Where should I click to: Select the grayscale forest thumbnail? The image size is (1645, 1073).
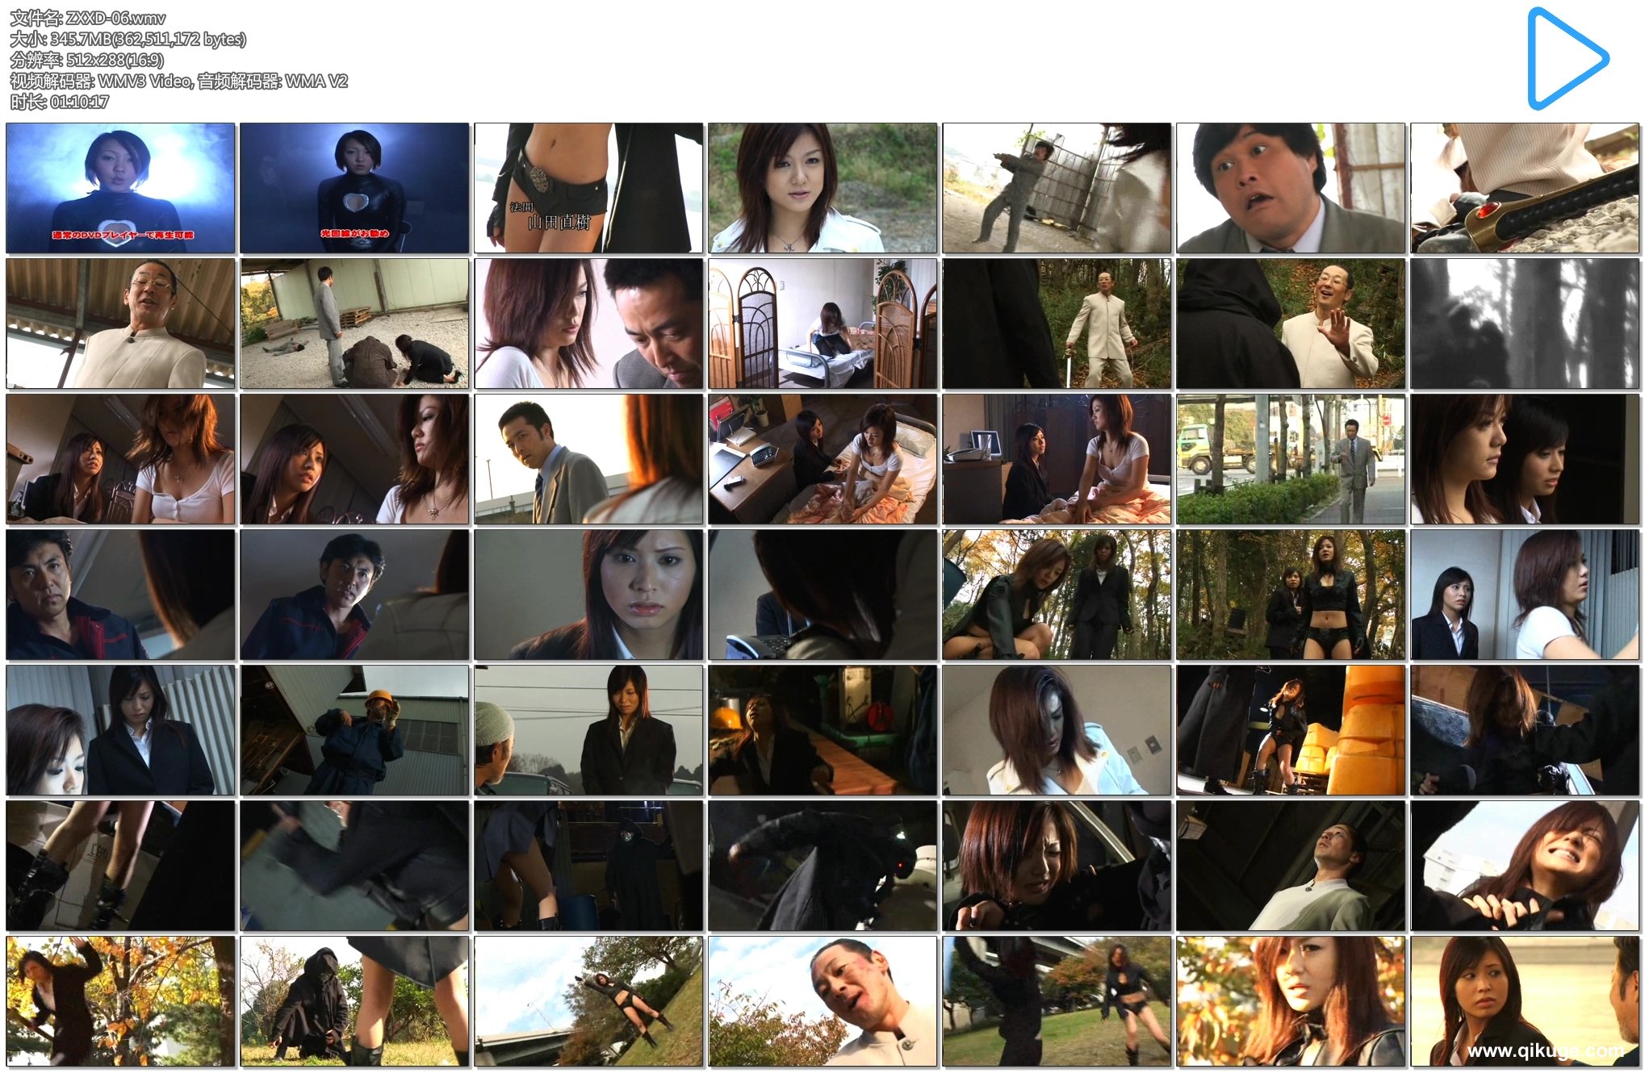click(x=1524, y=324)
